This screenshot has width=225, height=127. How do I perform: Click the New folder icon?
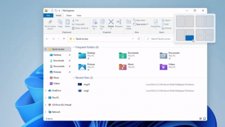(x=129, y=22)
